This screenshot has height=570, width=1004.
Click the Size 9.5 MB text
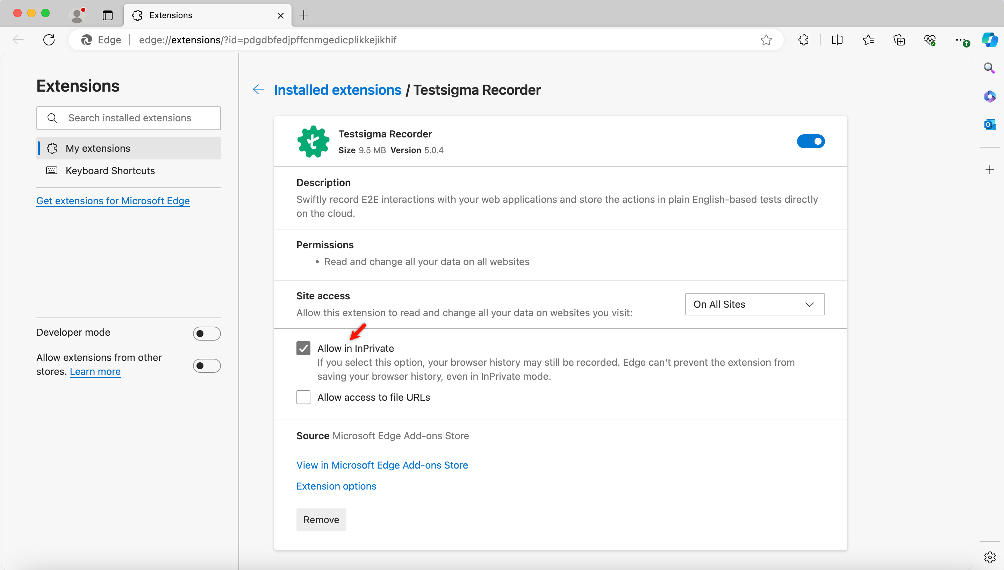[362, 150]
